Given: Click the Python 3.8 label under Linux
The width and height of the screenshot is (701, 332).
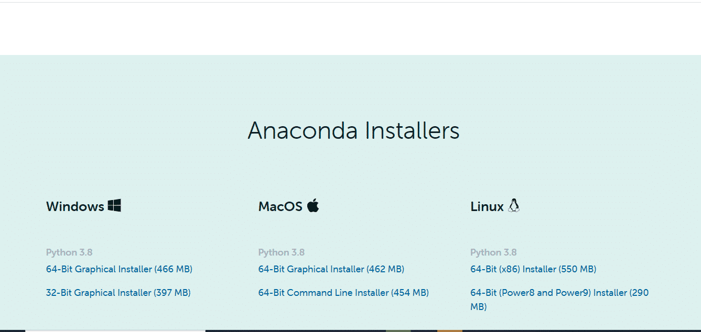Looking at the screenshot, I should 493,252.
